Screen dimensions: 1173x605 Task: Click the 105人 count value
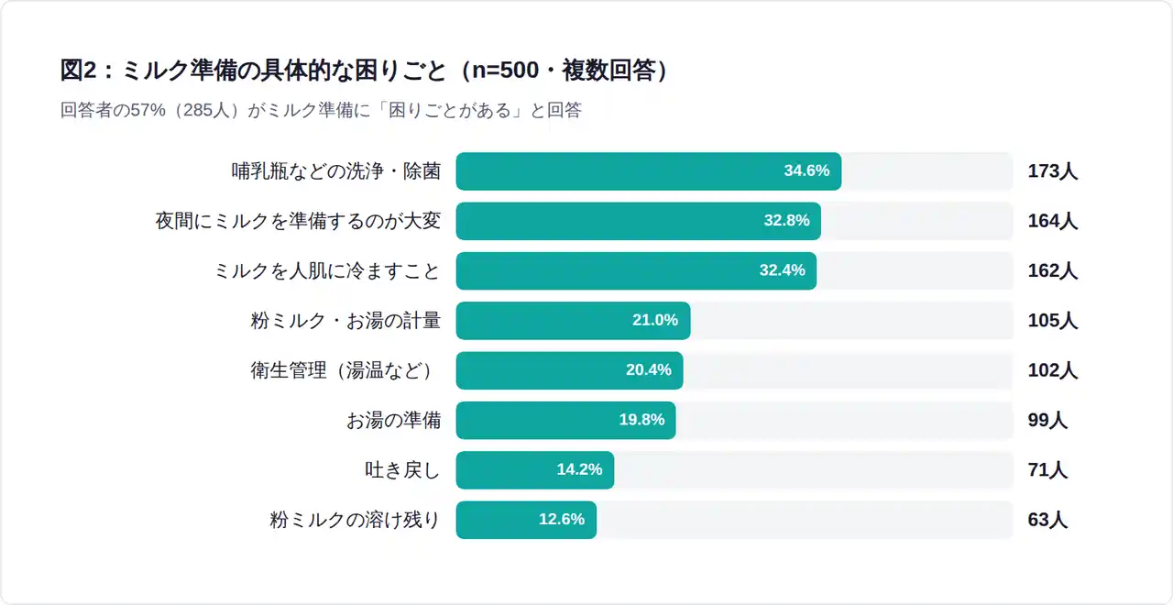click(x=1053, y=321)
